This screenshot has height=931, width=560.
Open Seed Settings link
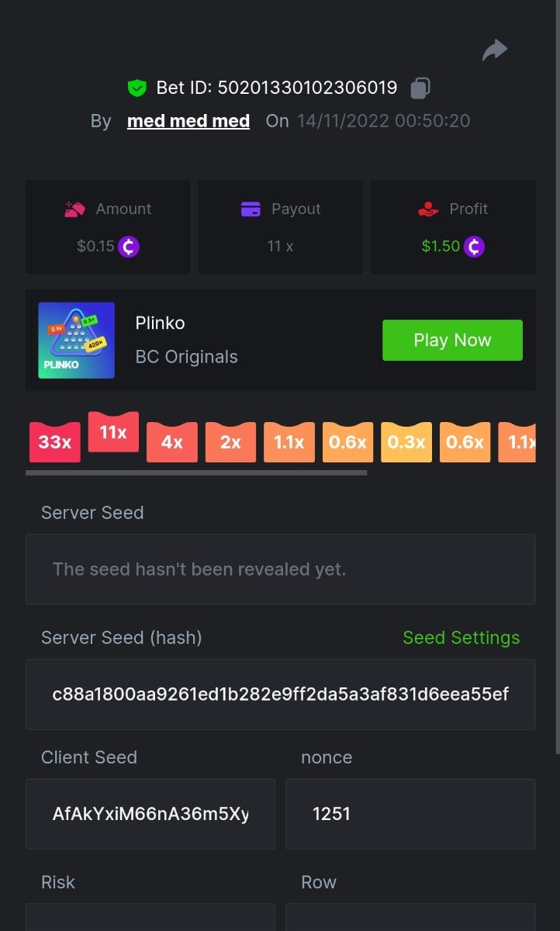pos(461,638)
